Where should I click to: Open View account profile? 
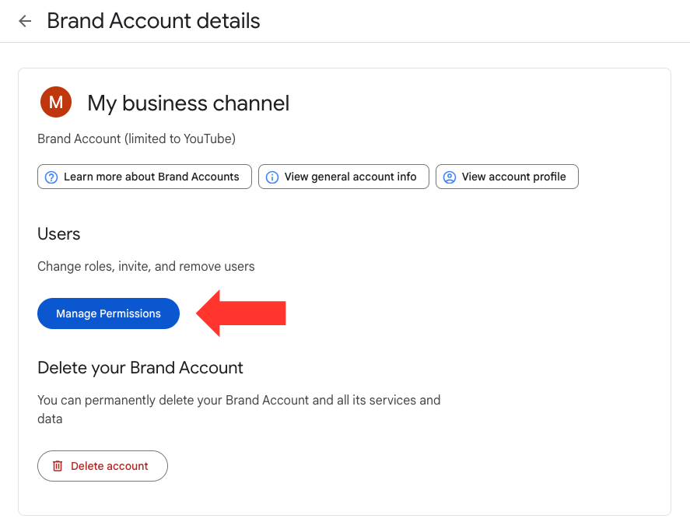pos(506,177)
